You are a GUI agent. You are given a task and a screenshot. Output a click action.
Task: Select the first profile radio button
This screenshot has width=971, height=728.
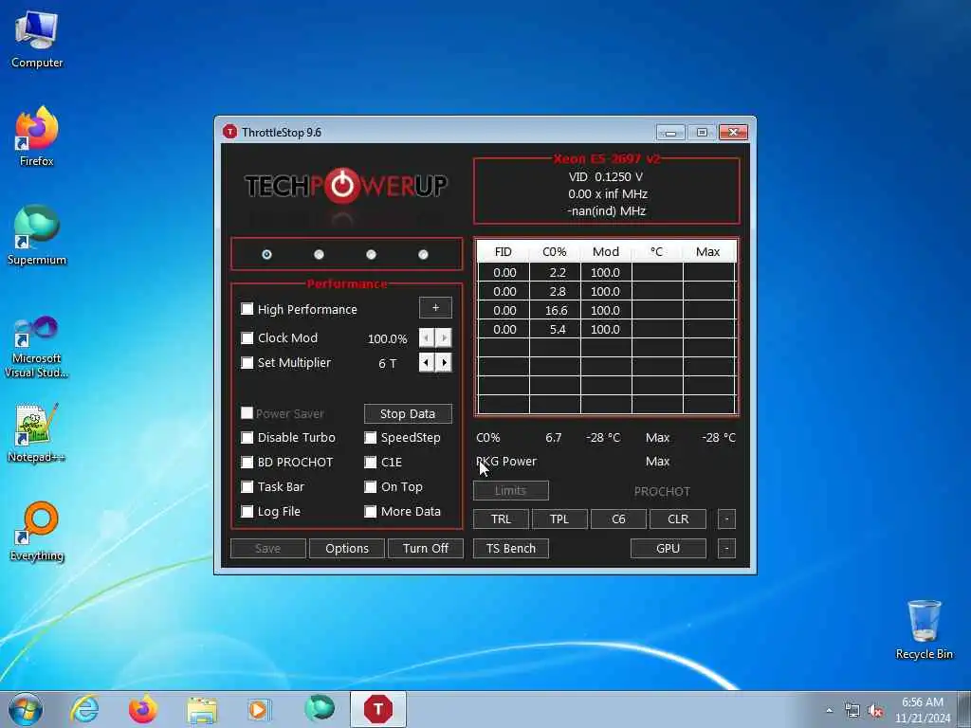click(266, 254)
